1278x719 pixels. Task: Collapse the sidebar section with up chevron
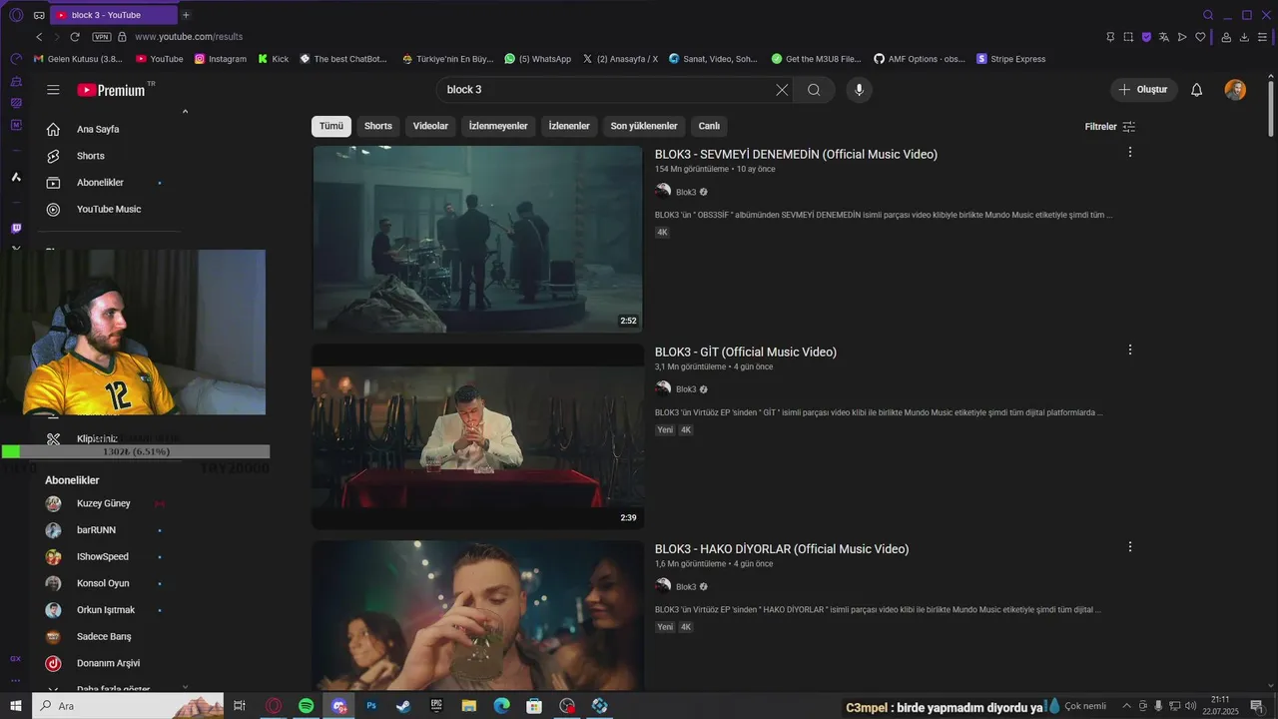coord(185,112)
